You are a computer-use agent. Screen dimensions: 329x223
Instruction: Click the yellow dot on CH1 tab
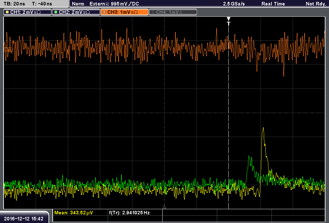coord(7,12)
